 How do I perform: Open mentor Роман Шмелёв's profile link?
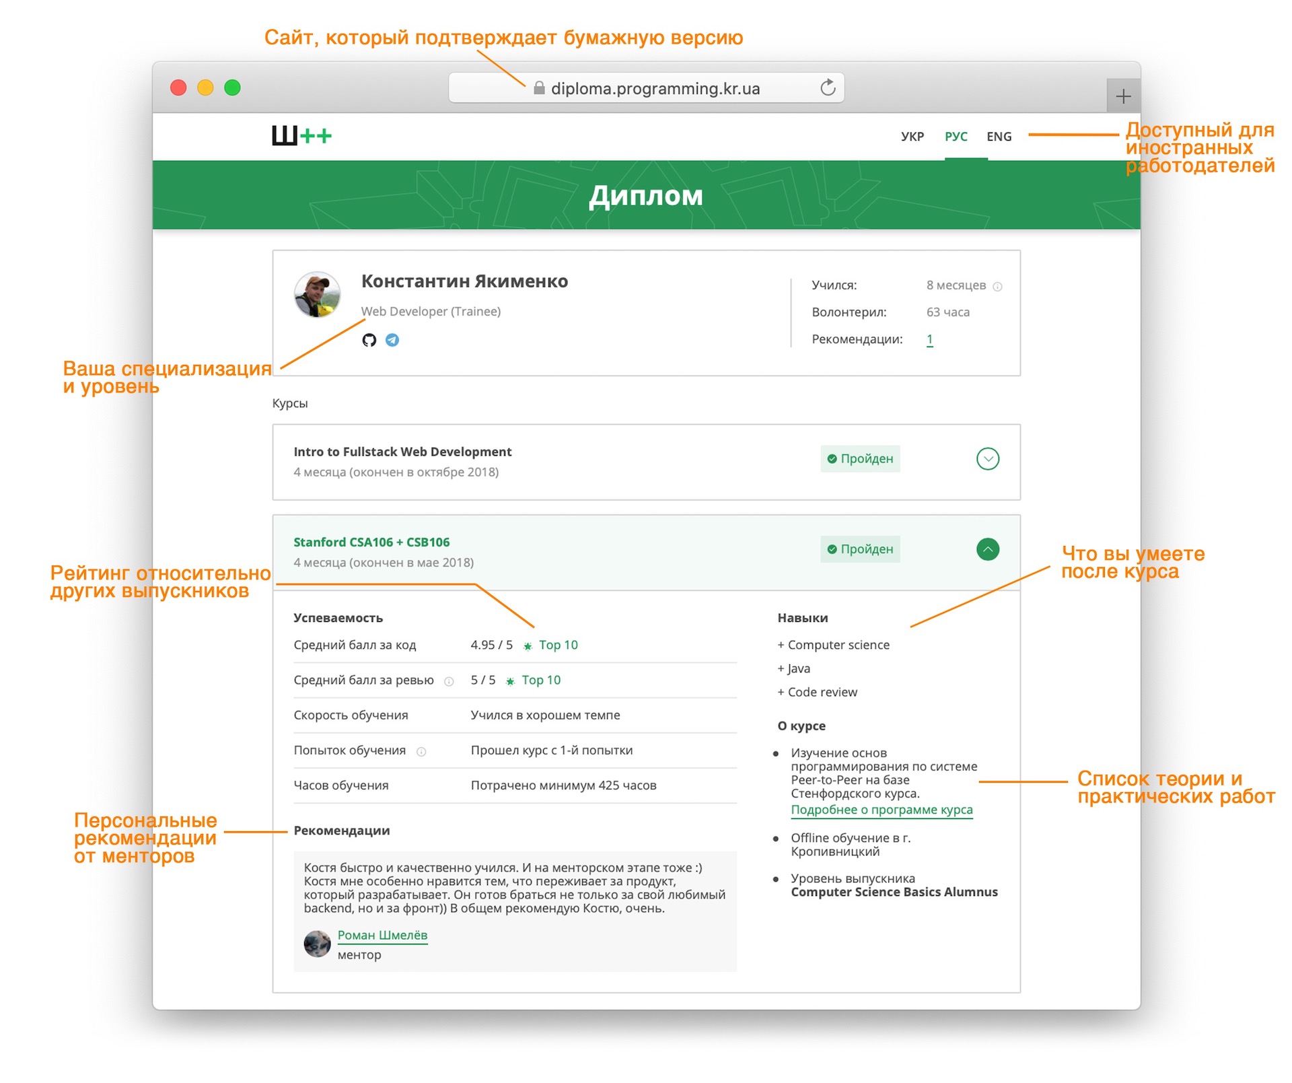(x=382, y=935)
